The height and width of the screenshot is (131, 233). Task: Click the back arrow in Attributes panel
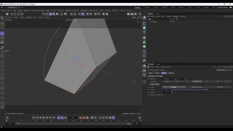(x=214, y=67)
